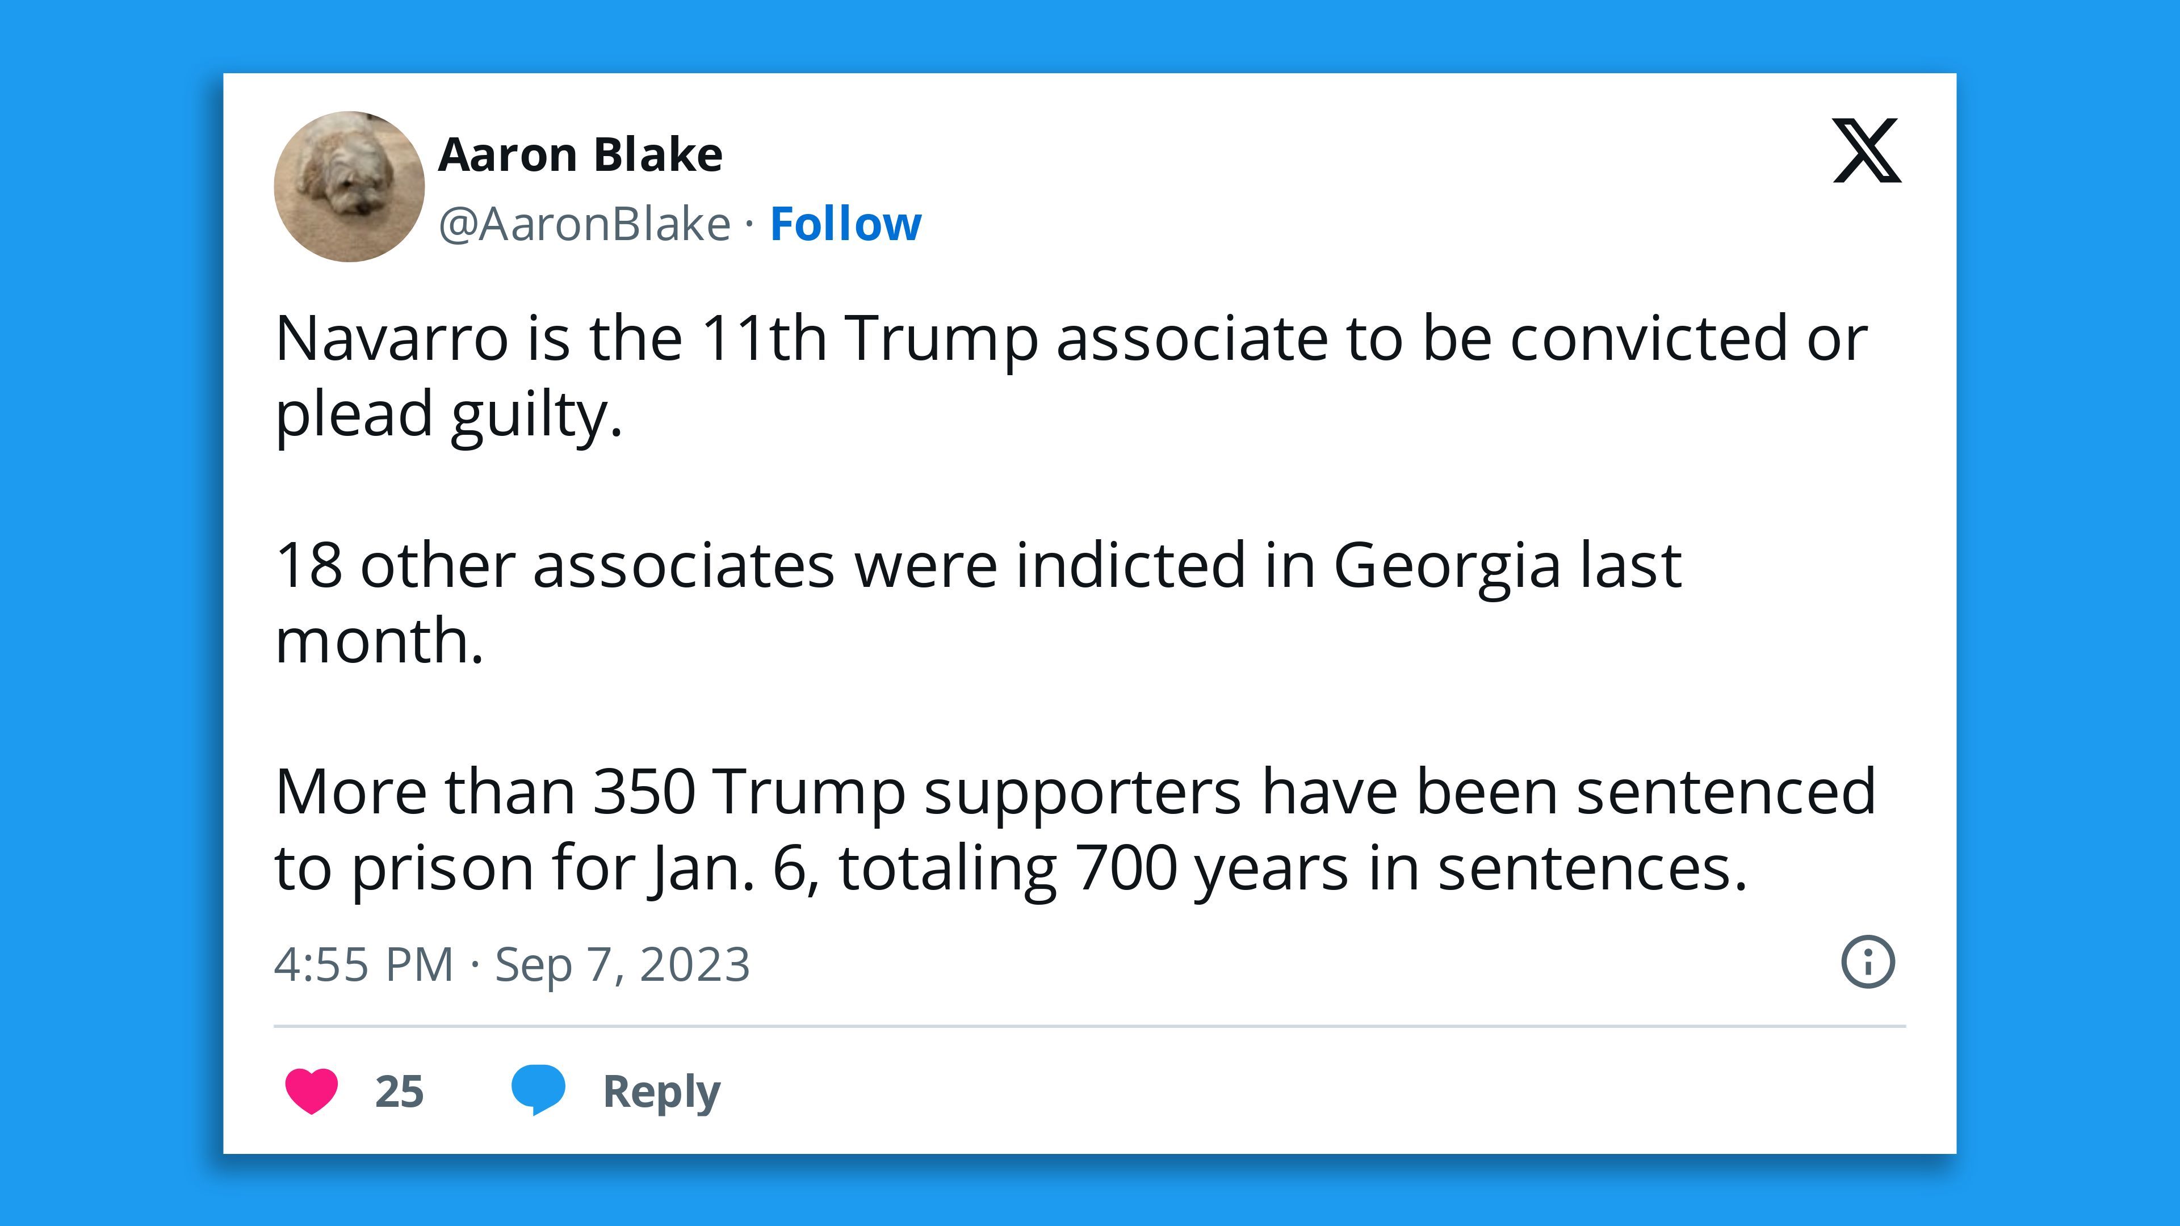Click the X logo on the tweet
The height and width of the screenshot is (1226, 2180).
[1866, 150]
